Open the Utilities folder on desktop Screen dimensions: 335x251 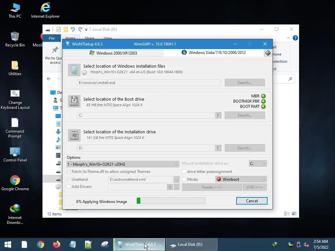(15, 68)
